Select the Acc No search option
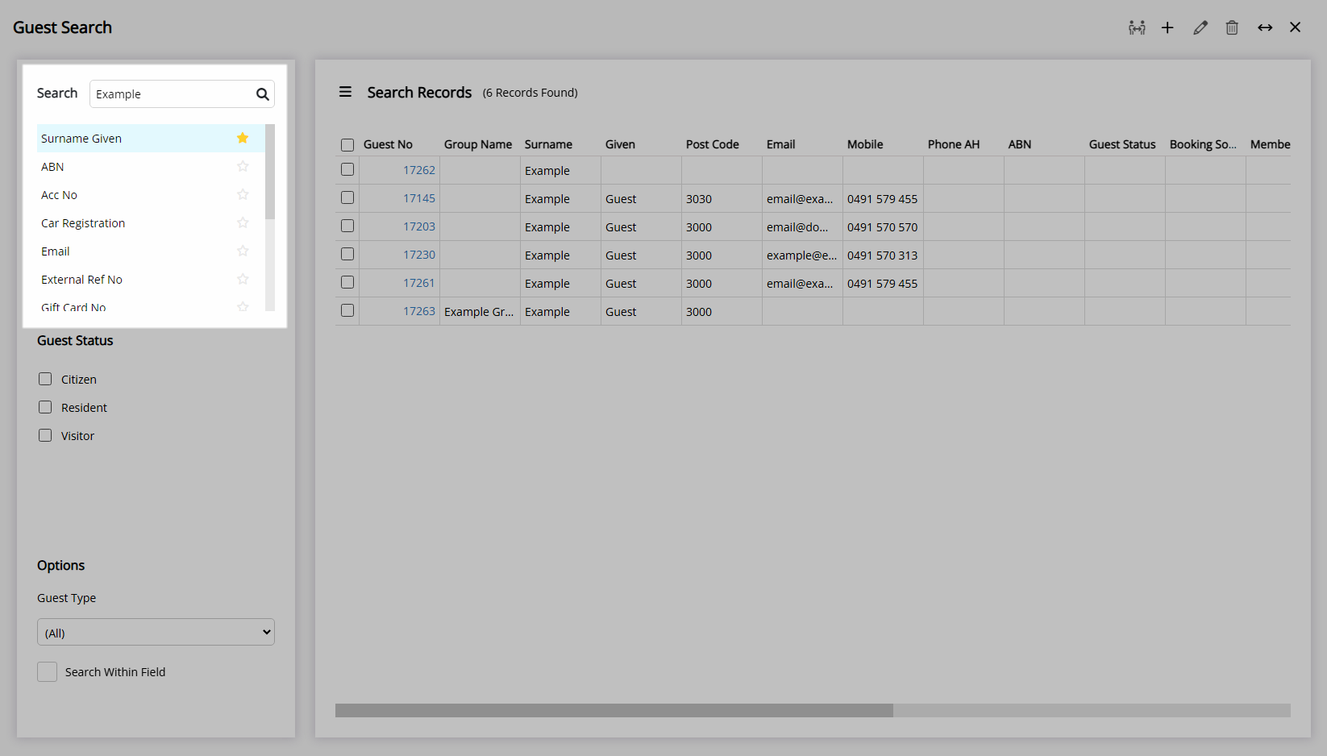The image size is (1327, 756). [151, 194]
